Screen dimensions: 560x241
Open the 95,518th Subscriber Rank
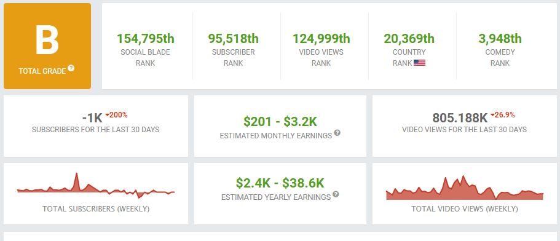coord(233,39)
